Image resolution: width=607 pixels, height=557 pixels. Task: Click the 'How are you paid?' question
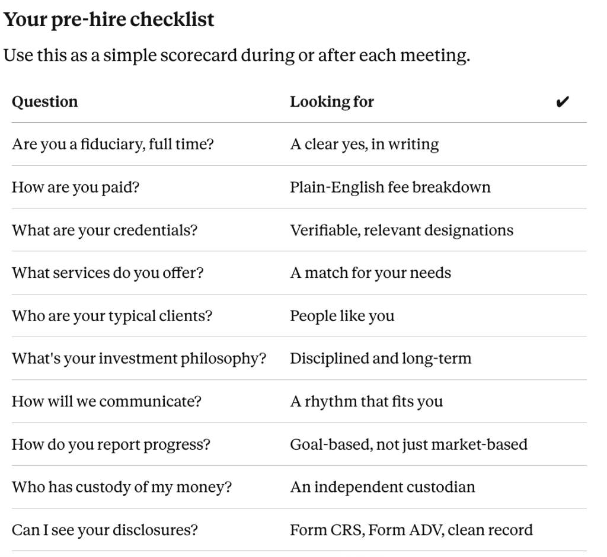75,187
